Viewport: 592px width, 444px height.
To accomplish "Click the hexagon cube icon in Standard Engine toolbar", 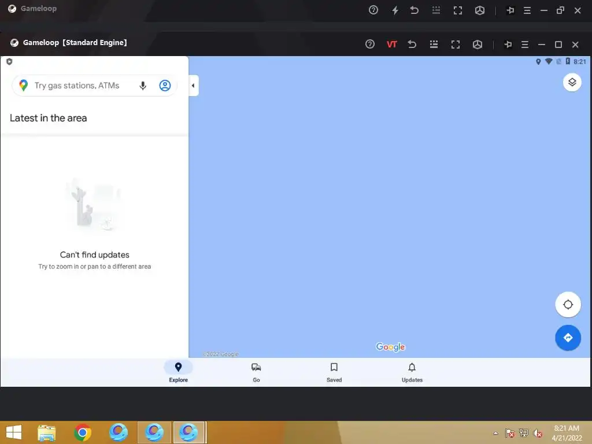I will click(x=478, y=45).
